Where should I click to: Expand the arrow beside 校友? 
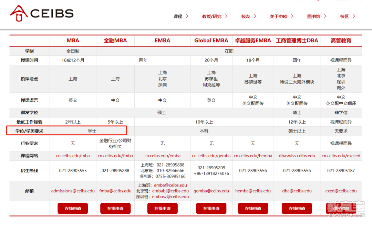click(255, 16)
